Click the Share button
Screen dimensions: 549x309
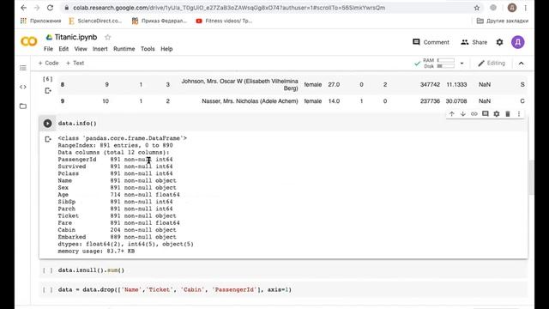pyautogui.click(x=474, y=42)
